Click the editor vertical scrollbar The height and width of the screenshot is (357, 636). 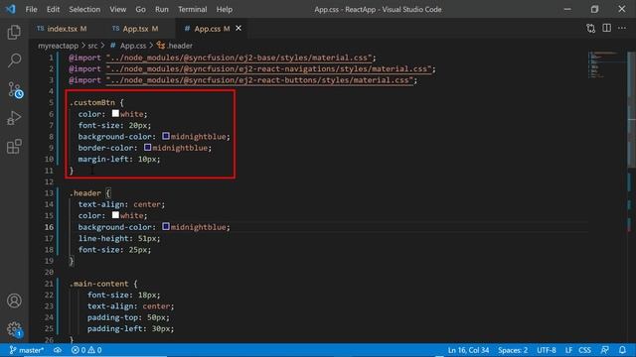[632, 109]
